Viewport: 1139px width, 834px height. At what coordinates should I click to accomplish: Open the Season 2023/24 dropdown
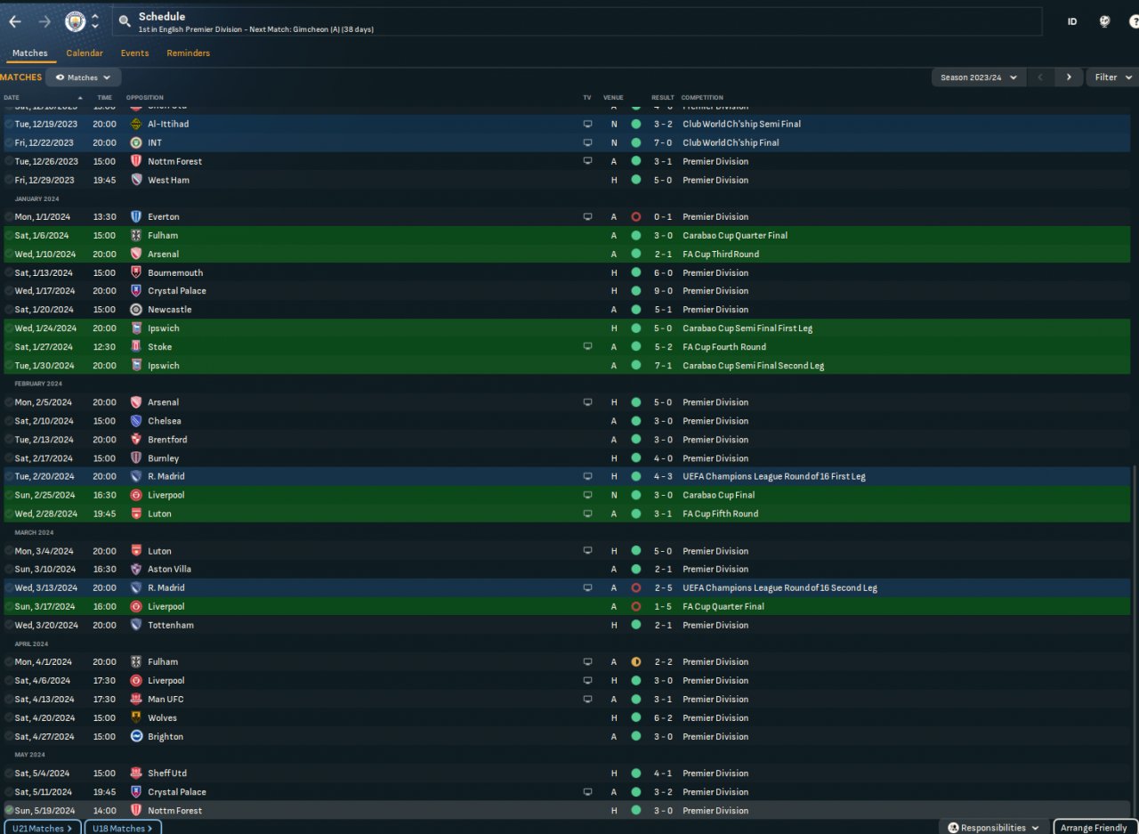pos(979,77)
